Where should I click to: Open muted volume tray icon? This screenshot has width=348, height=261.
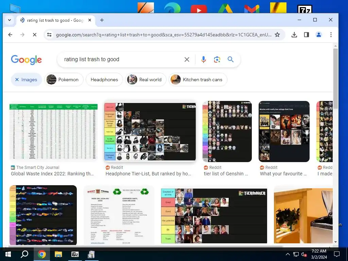click(303, 254)
